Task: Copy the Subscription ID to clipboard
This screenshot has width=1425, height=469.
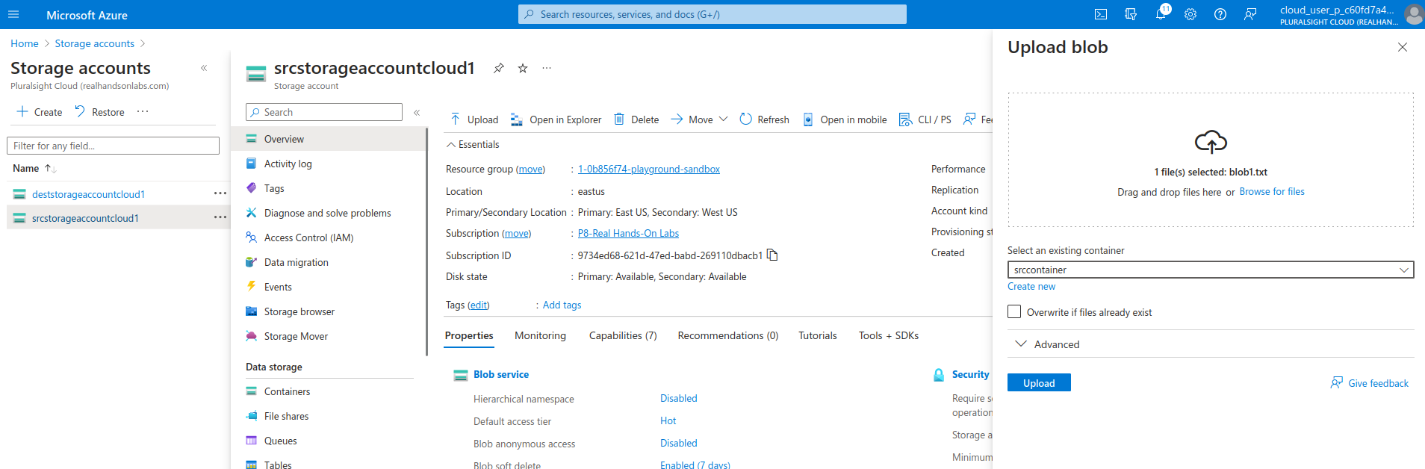Action: click(x=773, y=255)
